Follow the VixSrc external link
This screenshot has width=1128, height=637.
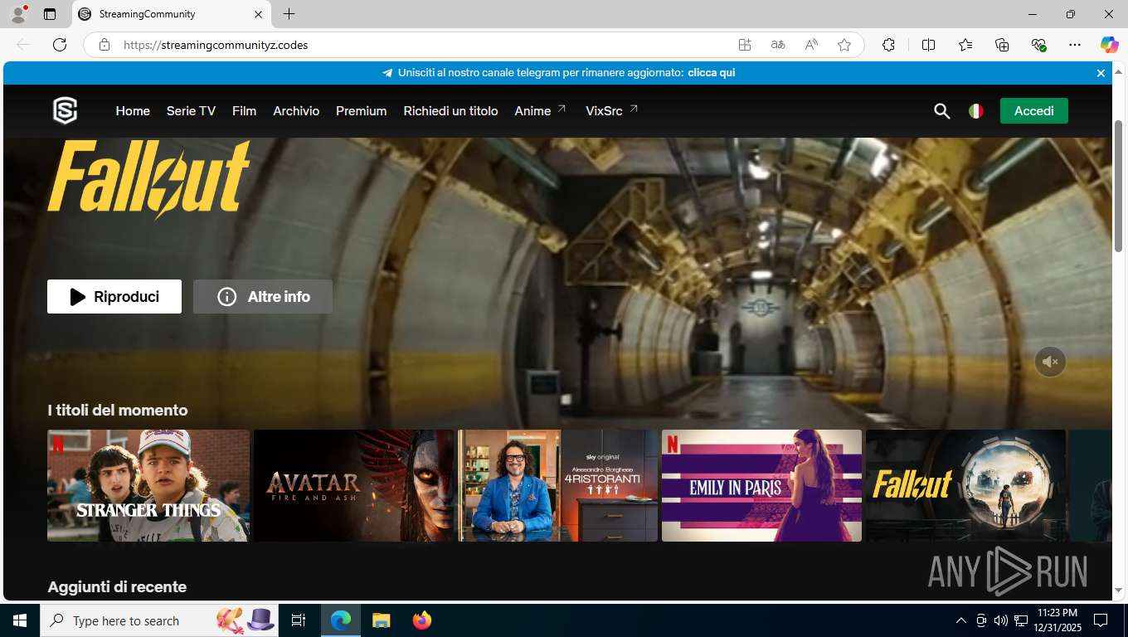pos(612,111)
